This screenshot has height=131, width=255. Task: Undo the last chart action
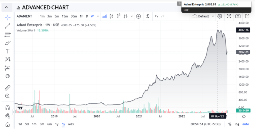(x=156, y=16)
